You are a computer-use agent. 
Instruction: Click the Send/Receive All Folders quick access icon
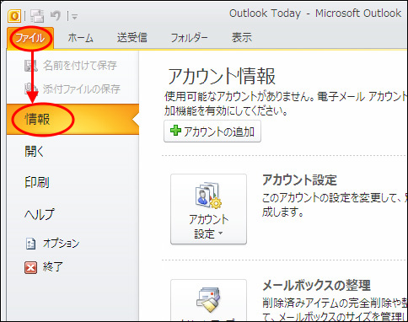click(37, 16)
